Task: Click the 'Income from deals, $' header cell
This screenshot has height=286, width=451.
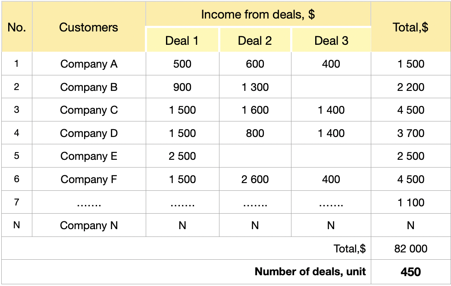Action: coord(258,14)
